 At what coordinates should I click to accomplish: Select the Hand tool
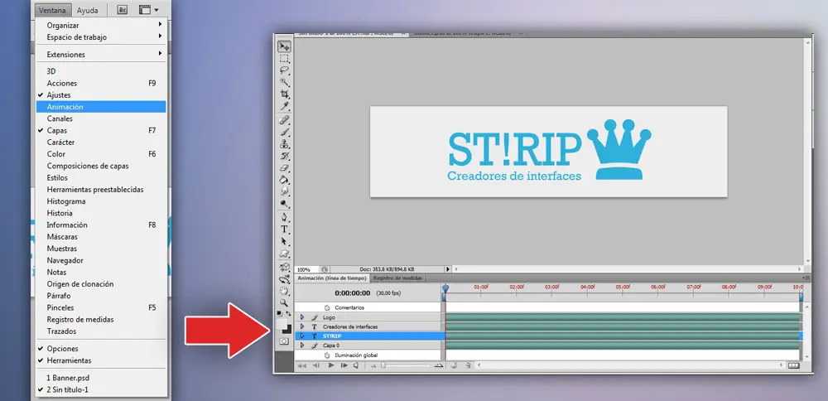[285, 291]
